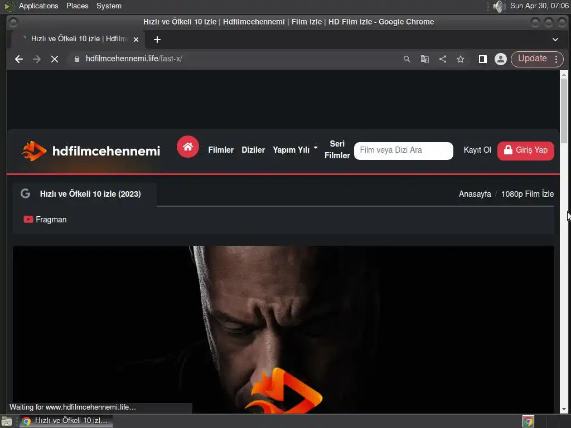Open the Places menu
This screenshot has height=428, width=571.
click(77, 6)
